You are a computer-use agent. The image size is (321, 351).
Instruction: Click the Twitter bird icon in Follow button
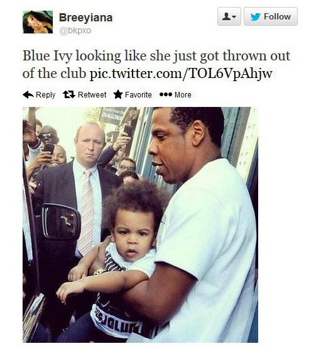tap(255, 17)
